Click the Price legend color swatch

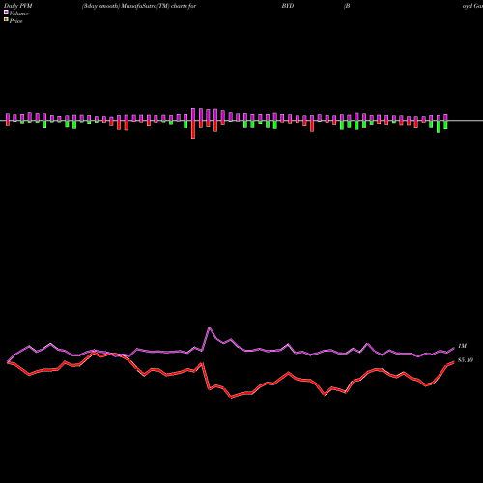pyautogui.click(x=6, y=20)
